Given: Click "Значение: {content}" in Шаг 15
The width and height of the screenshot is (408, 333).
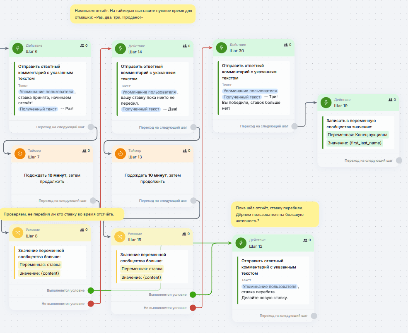Looking at the screenshot, I should 141,278.
